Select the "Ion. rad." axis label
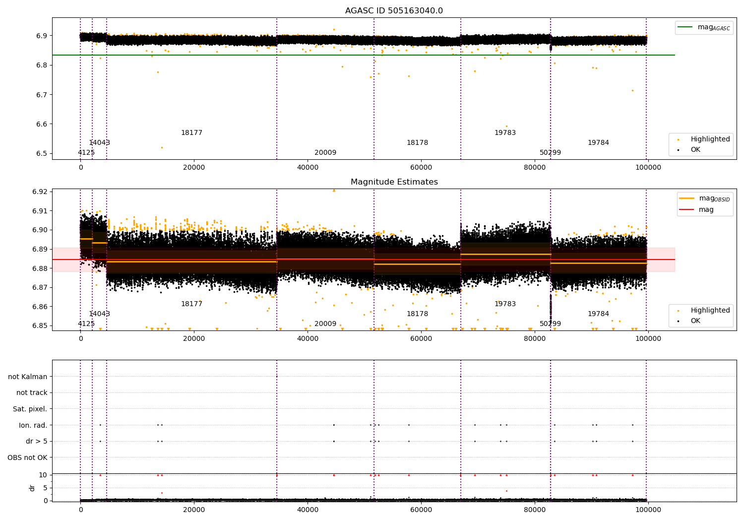Viewport: 744px width, 521px height. point(33,425)
